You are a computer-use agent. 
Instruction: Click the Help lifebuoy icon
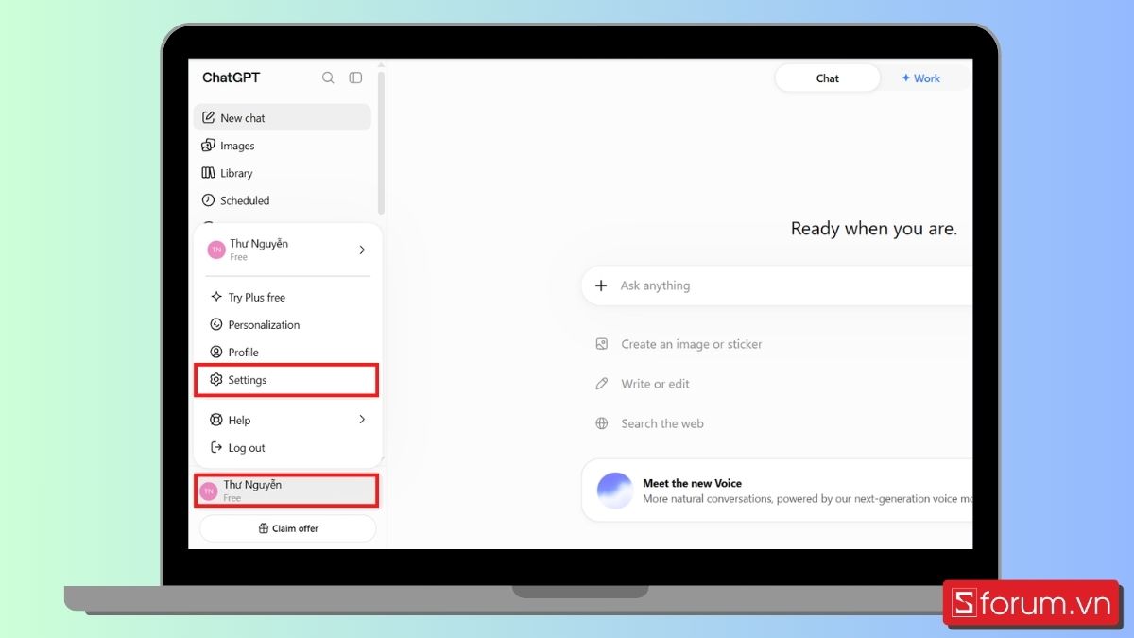click(216, 420)
